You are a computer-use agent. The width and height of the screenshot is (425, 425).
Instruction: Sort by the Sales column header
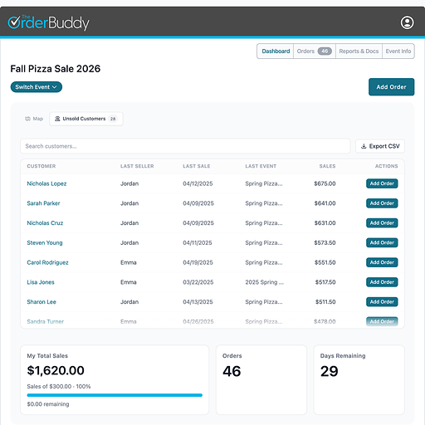(x=327, y=166)
